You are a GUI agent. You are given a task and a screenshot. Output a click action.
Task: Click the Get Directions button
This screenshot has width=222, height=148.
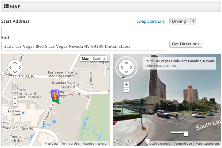pyautogui.click(x=186, y=44)
